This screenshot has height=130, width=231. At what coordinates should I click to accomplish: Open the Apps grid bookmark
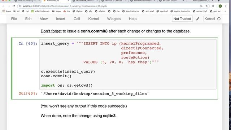[x=6, y=11]
